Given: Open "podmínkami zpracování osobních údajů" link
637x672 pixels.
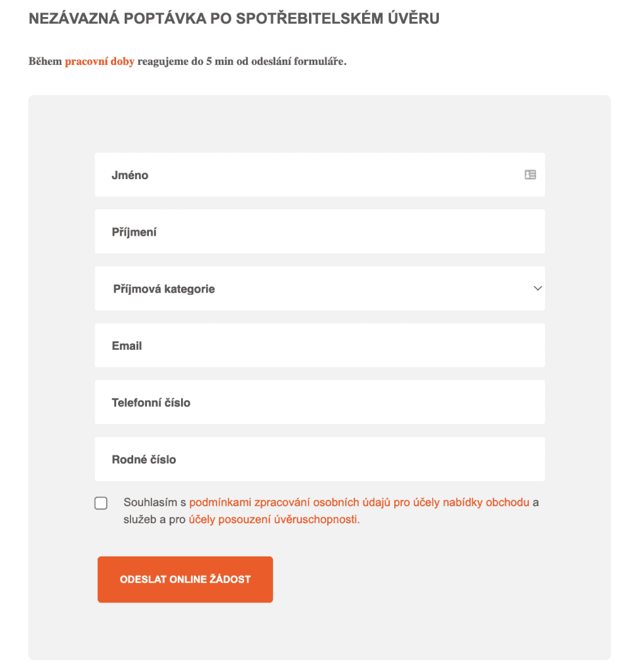Looking at the screenshot, I should point(290,503).
